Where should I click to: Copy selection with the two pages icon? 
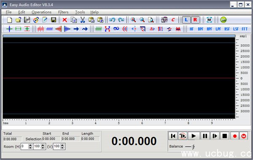[x=73, y=20]
